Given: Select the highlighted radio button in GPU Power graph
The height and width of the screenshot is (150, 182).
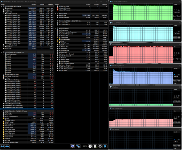Looking at the screenshot, I should coord(174,139).
